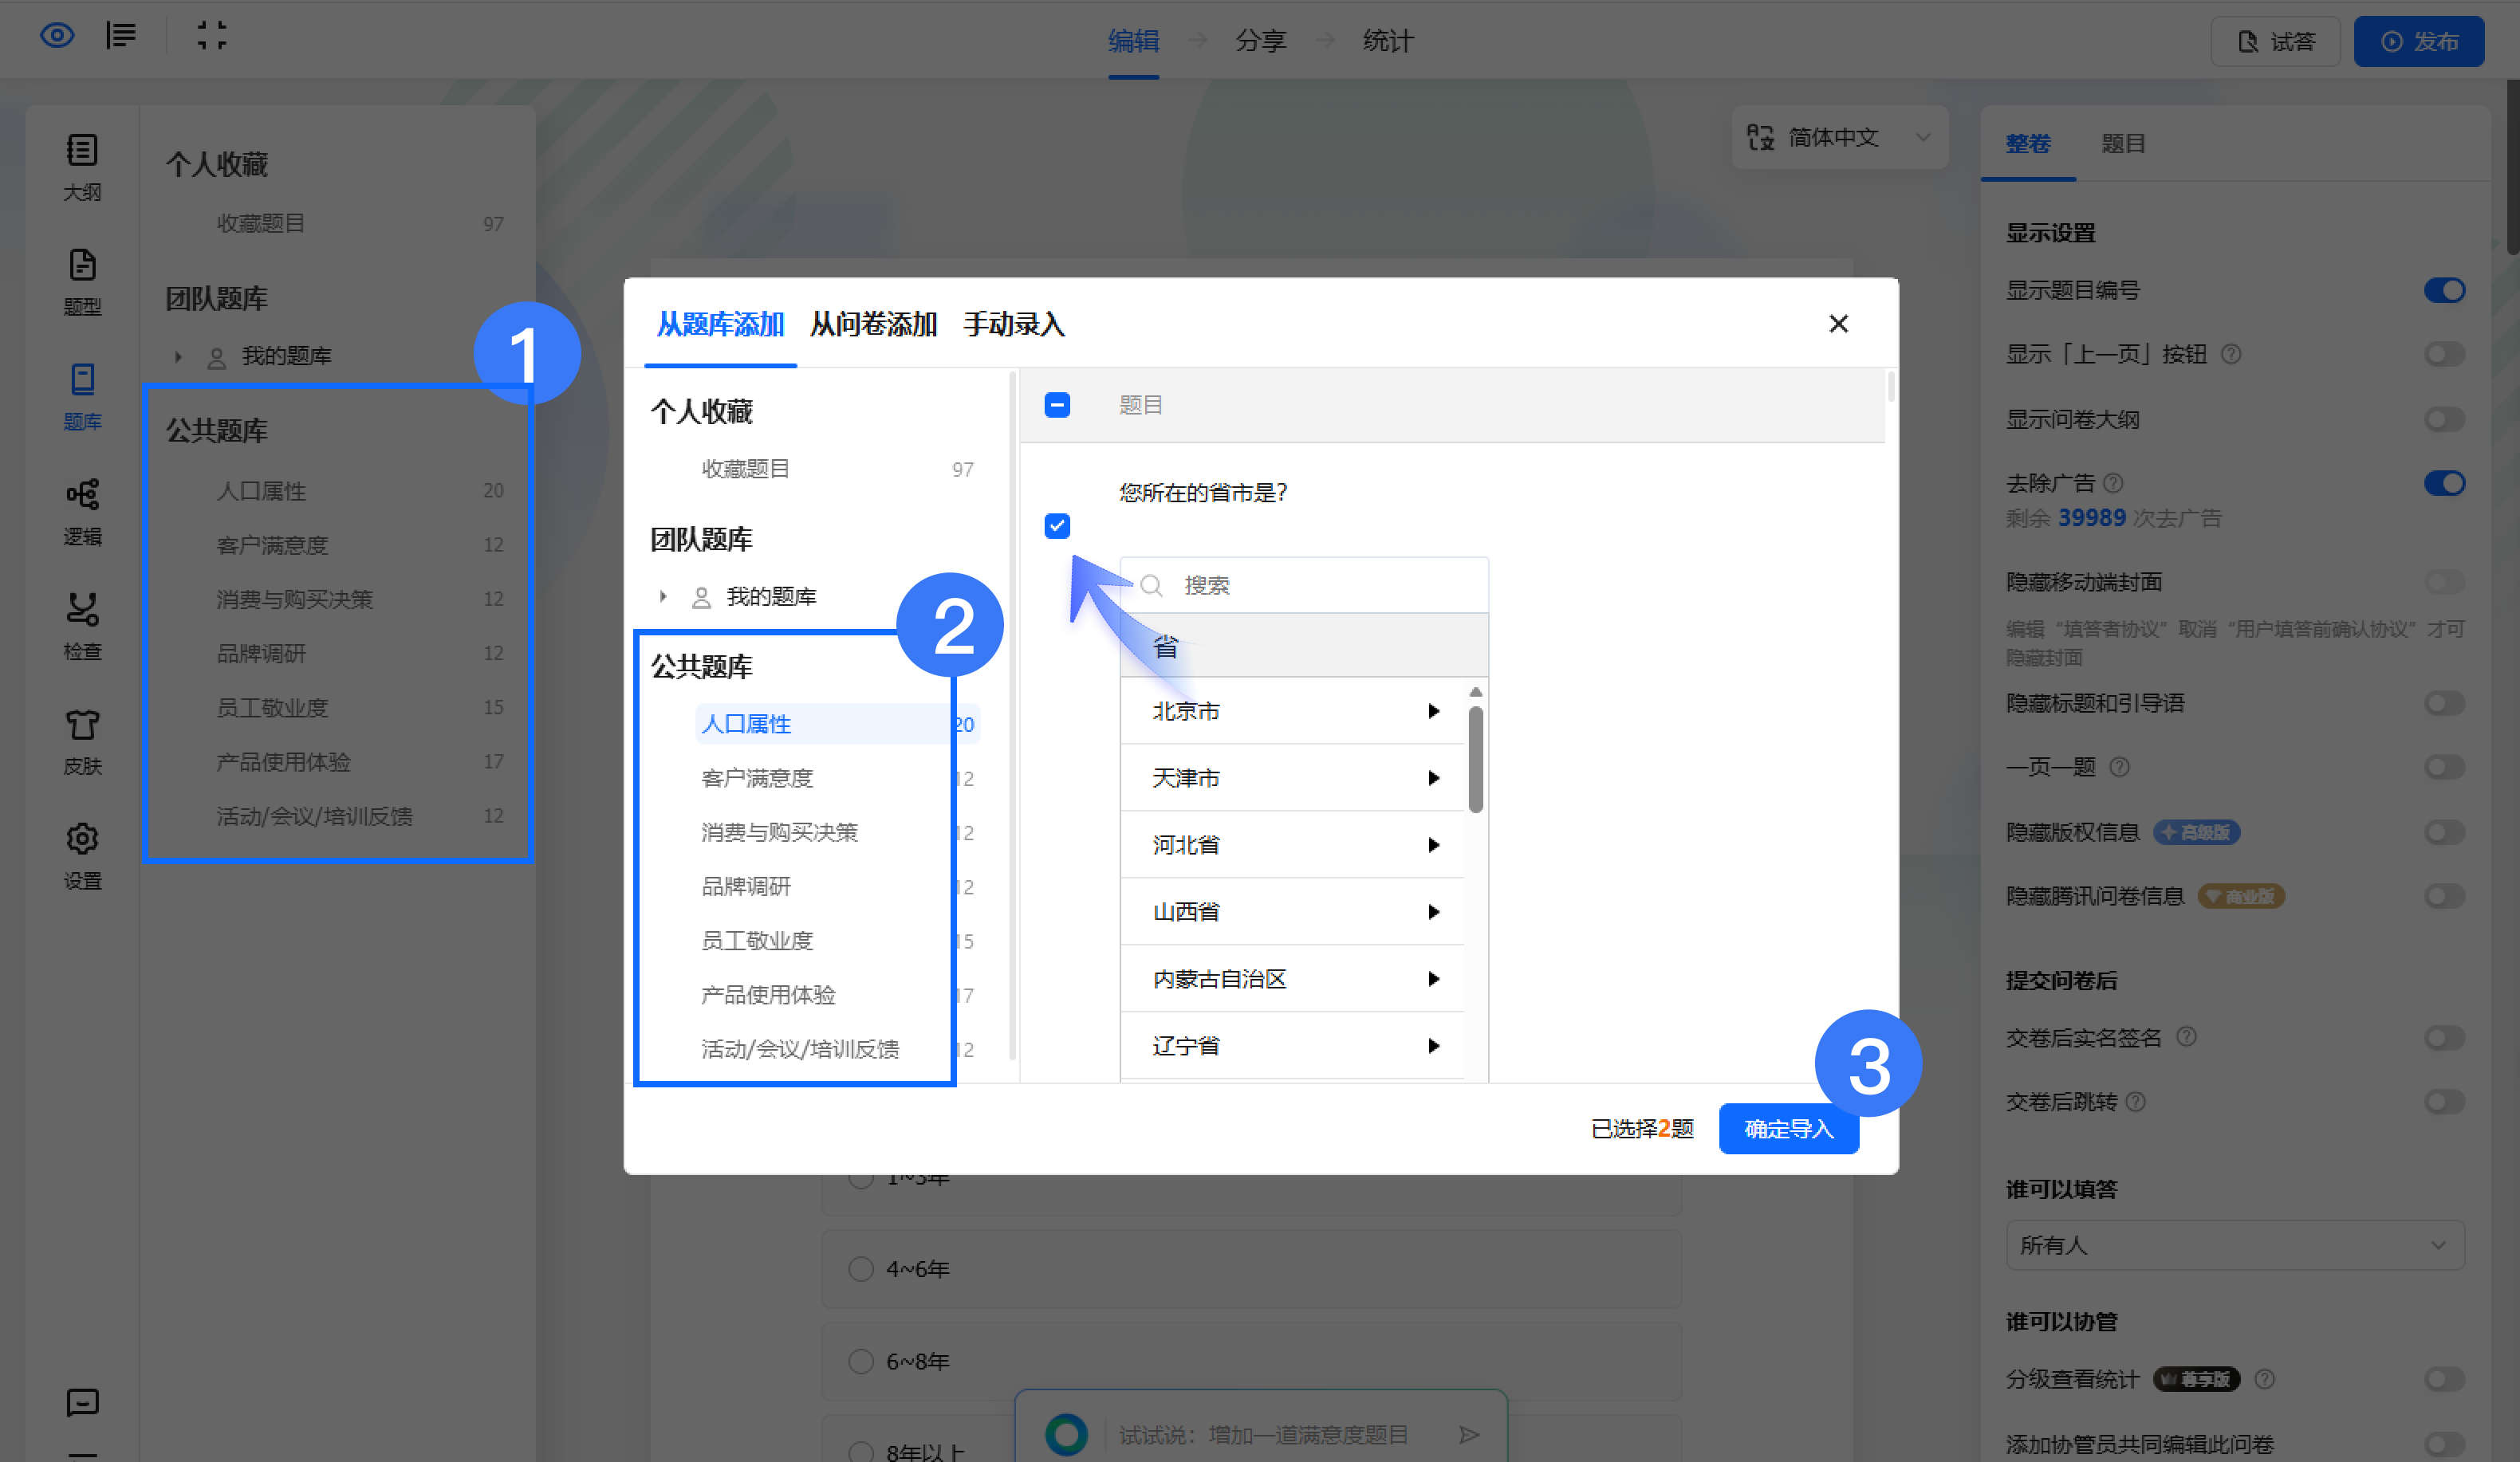The height and width of the screenshot is (1462, 2520).
Task: Click the province list scrollbar
Action: point(1475,760)
